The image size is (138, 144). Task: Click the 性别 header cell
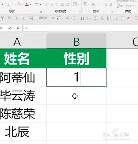click(76, 58)
